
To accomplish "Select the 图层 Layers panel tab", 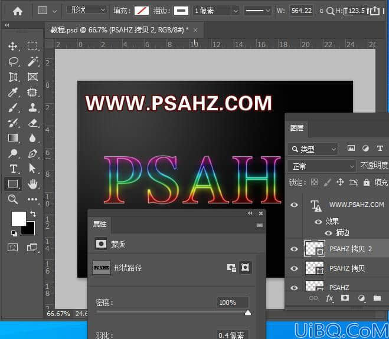I will [x=297, y=128].
